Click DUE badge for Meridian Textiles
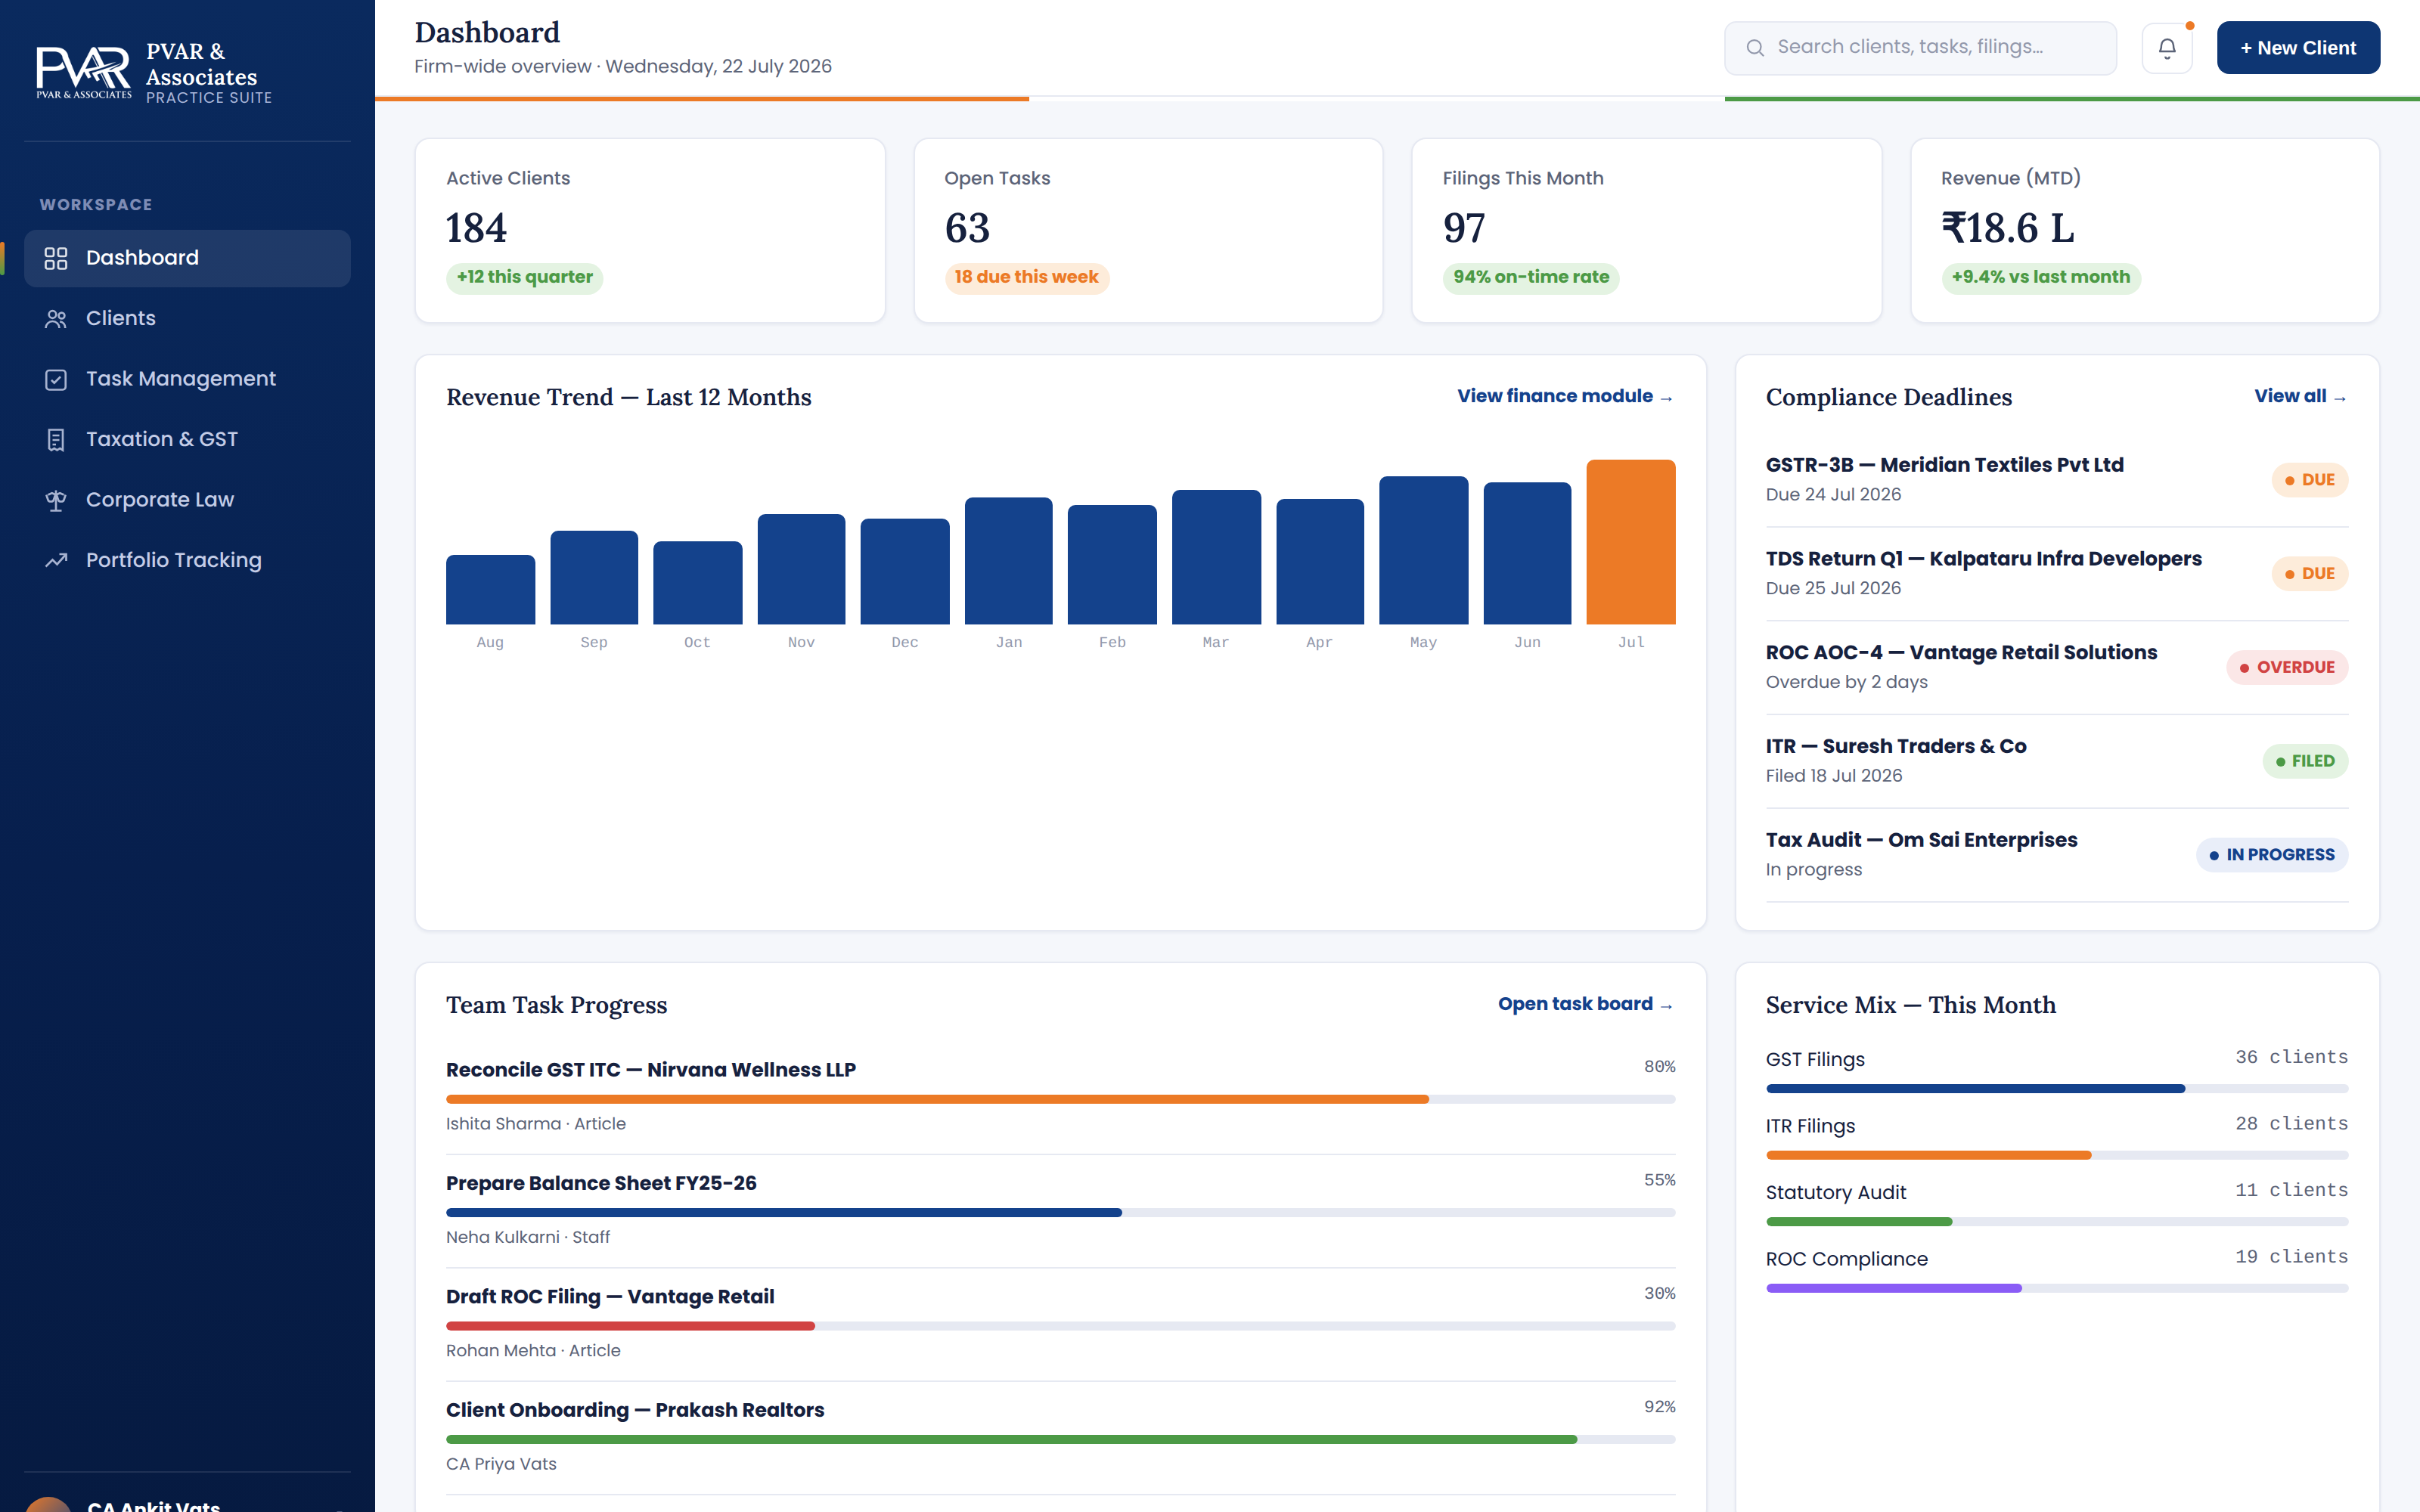Screen dimensions: 2420x1512 [x=2309, y=480]
